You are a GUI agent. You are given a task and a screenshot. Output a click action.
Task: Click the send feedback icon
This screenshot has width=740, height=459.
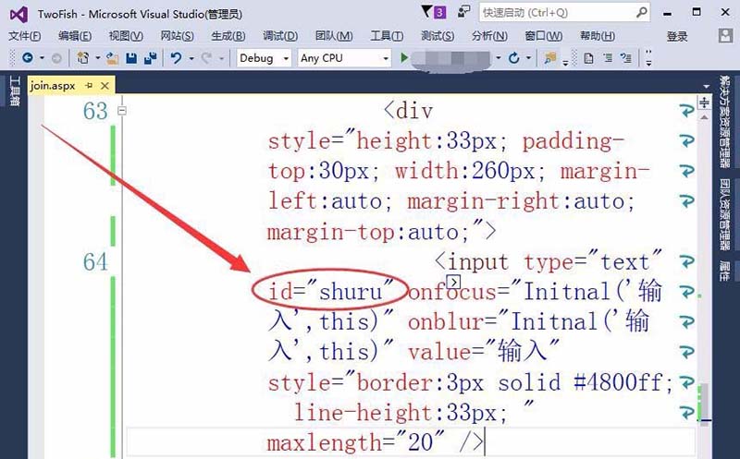point(463,12)
